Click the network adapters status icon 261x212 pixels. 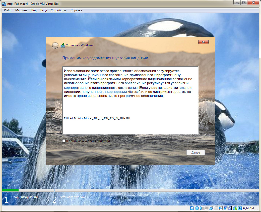206,208
